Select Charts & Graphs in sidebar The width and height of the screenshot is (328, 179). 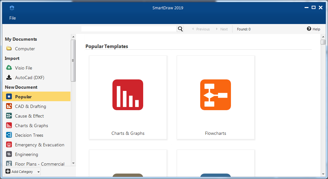click(x=32, y=126)
